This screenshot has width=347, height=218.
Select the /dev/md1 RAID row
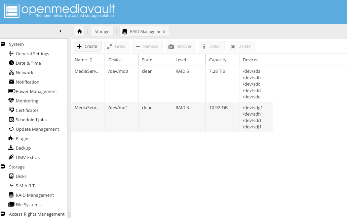pyautogui.click(x=171, y=117)
